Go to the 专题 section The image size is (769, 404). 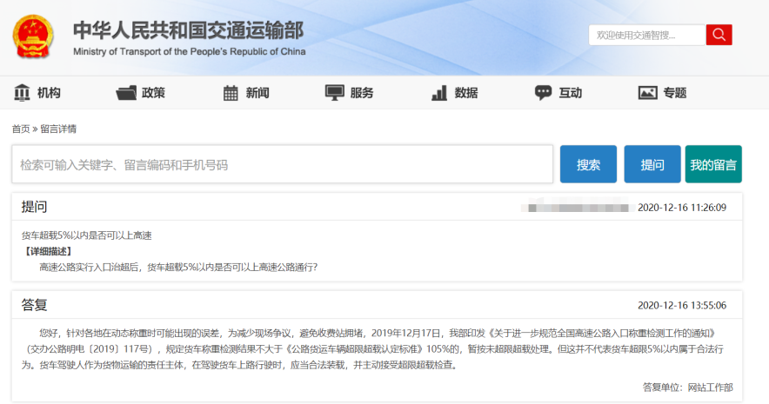pyautogui.click(x=675, y=93)
